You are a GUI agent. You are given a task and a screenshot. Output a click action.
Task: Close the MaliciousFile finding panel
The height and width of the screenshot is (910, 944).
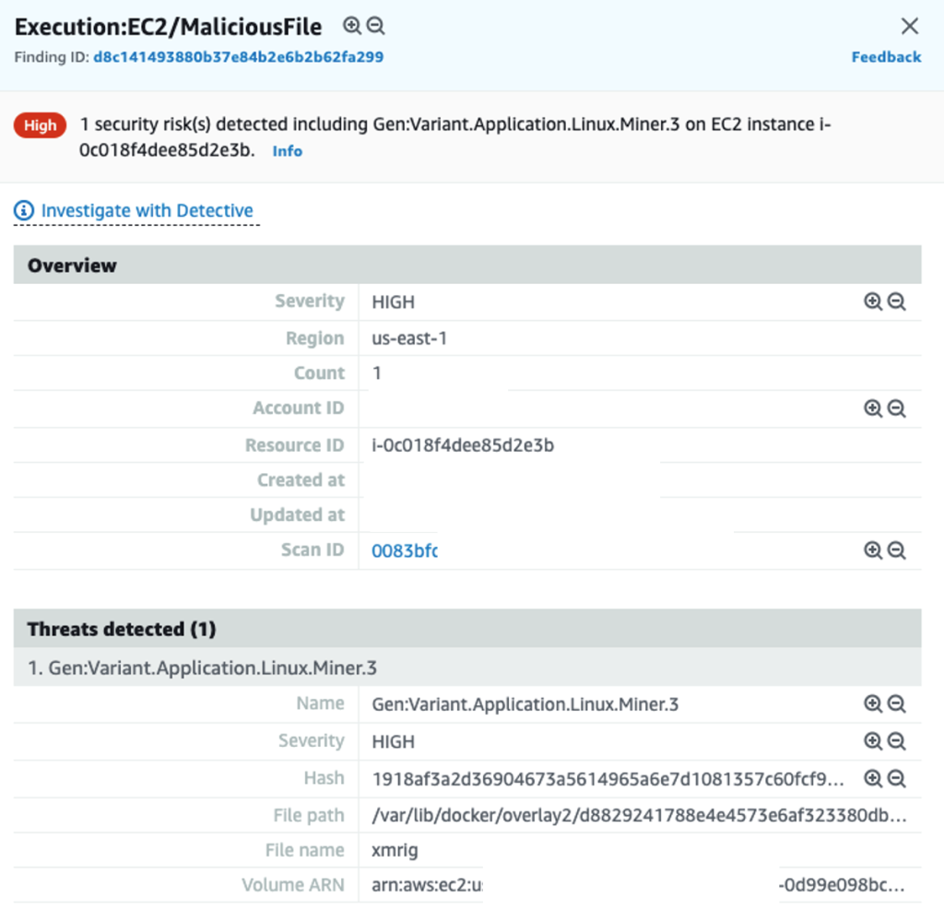coord(910,27)
